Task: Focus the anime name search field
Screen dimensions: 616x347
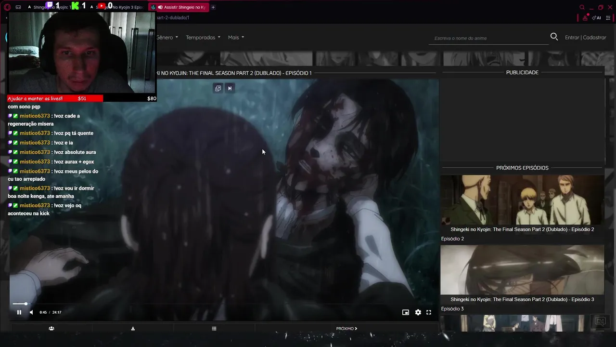Action: click(488, 38)
